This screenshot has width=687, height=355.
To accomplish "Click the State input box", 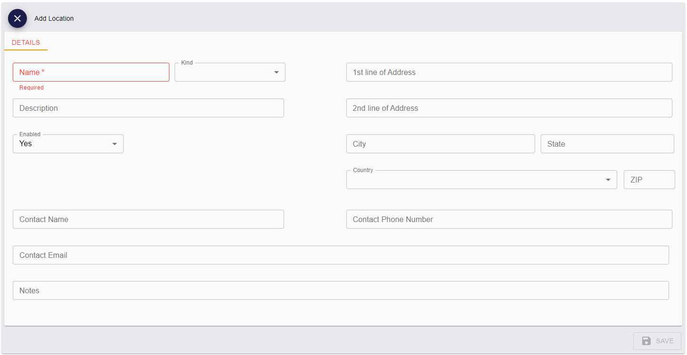I will [x=607, y=144].
